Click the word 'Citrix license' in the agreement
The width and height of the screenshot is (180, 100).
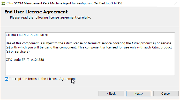(73, 43)
